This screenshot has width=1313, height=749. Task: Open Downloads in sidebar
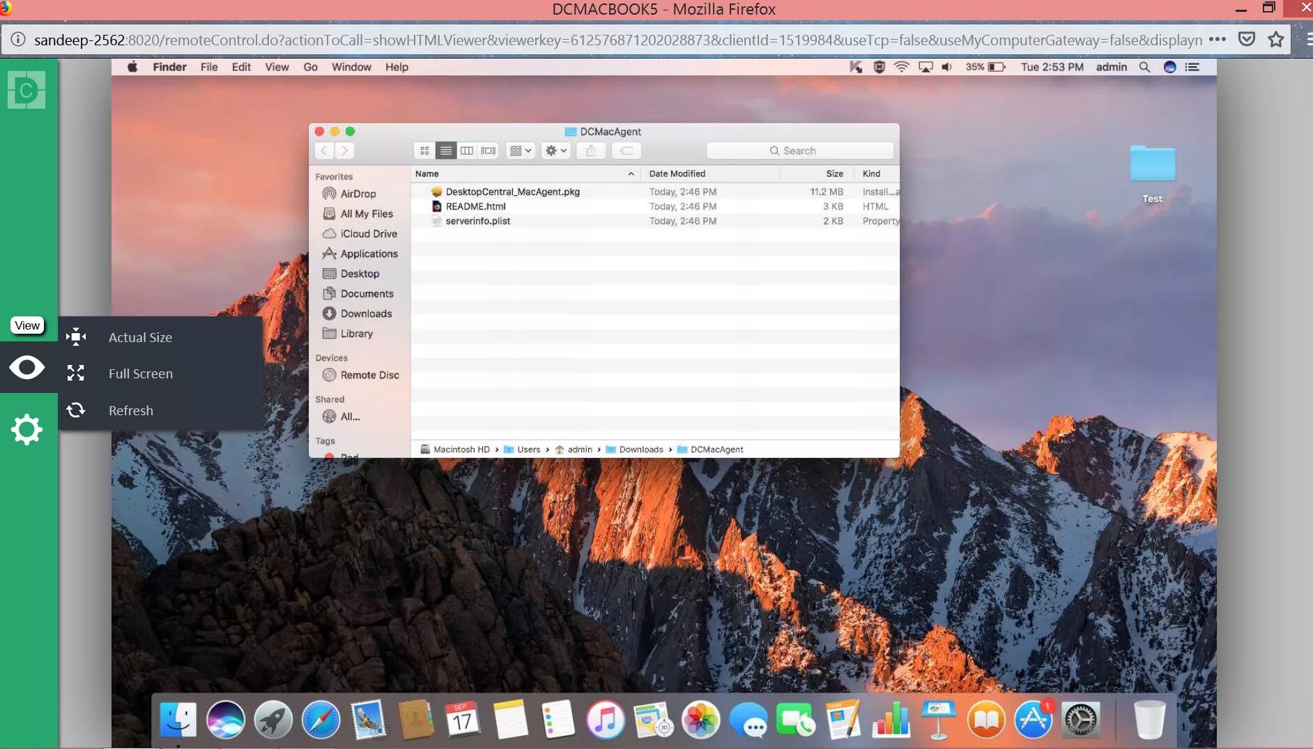point(366,314)
